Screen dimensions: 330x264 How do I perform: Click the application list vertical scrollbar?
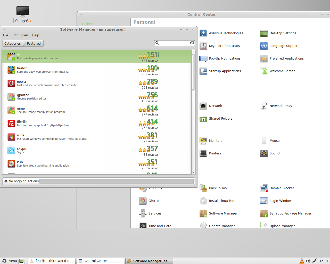coord(194,72)
